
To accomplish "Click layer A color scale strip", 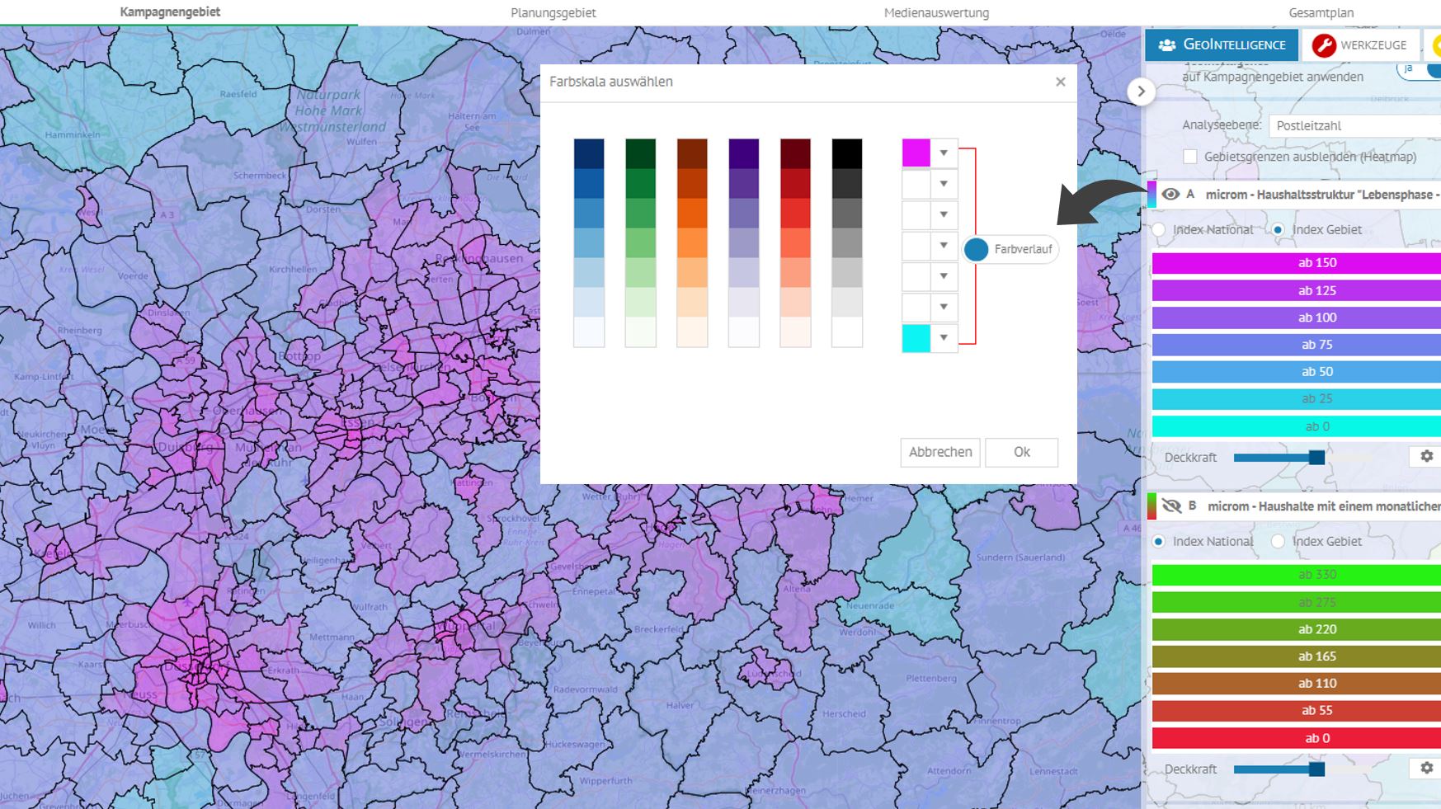I will pyautogui.click(x=1151, y=195).
